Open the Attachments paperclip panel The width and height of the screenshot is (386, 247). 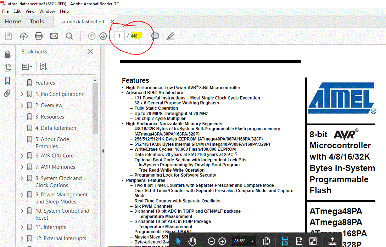[x=7, y=93]
